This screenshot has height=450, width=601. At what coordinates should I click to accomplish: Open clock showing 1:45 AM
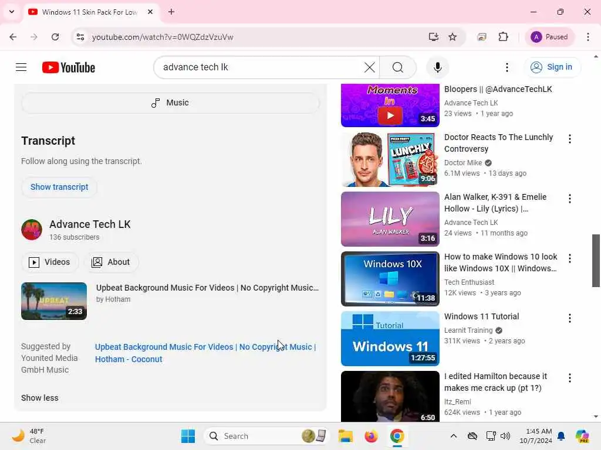click(535, 436)
